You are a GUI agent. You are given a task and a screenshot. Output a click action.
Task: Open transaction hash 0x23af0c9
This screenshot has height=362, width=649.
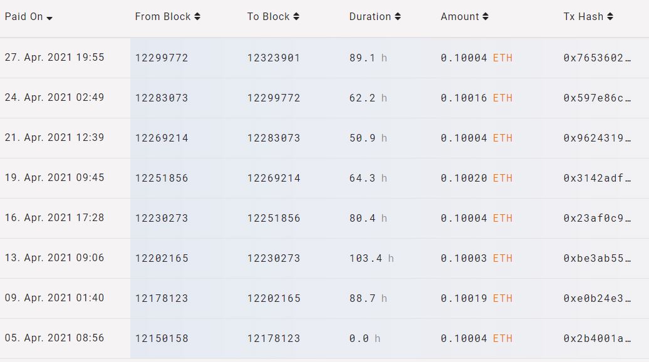[597, 219]
